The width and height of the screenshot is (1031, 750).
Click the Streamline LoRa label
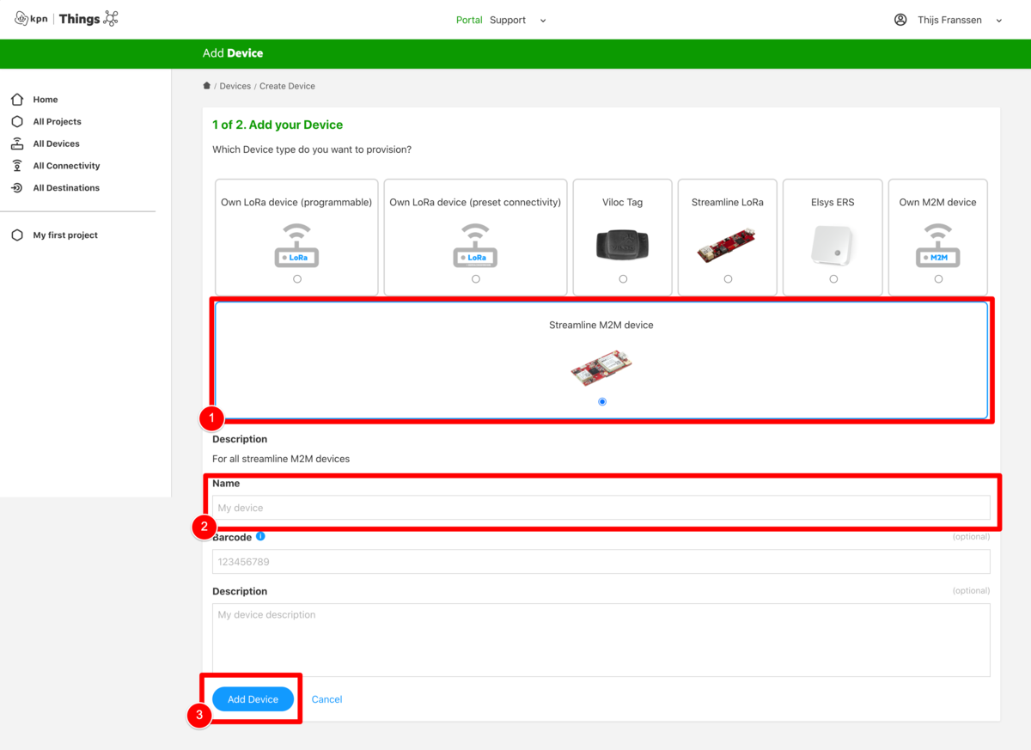click(x=728, y=203)
